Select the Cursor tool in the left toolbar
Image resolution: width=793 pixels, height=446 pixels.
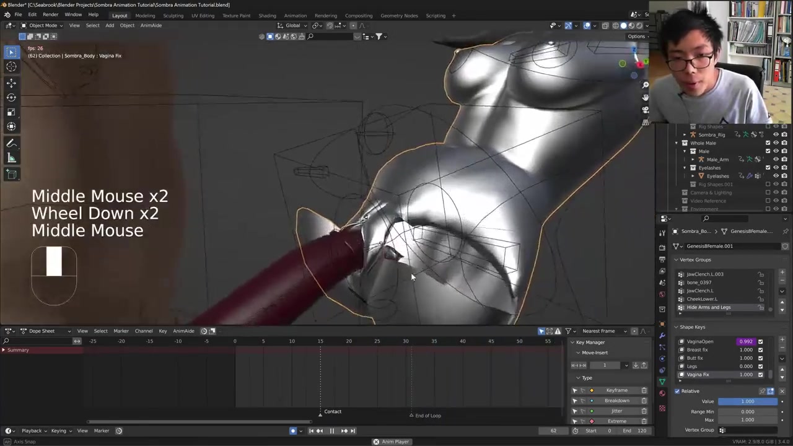tap(11, 67)
